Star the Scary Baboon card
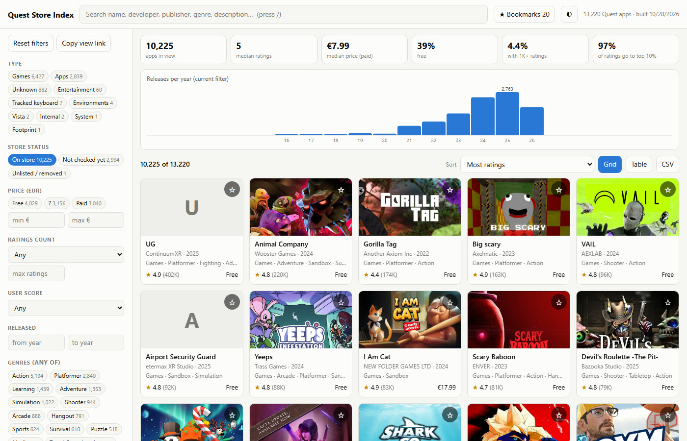Viewport: 687px width, 441px height. point(559,302)
